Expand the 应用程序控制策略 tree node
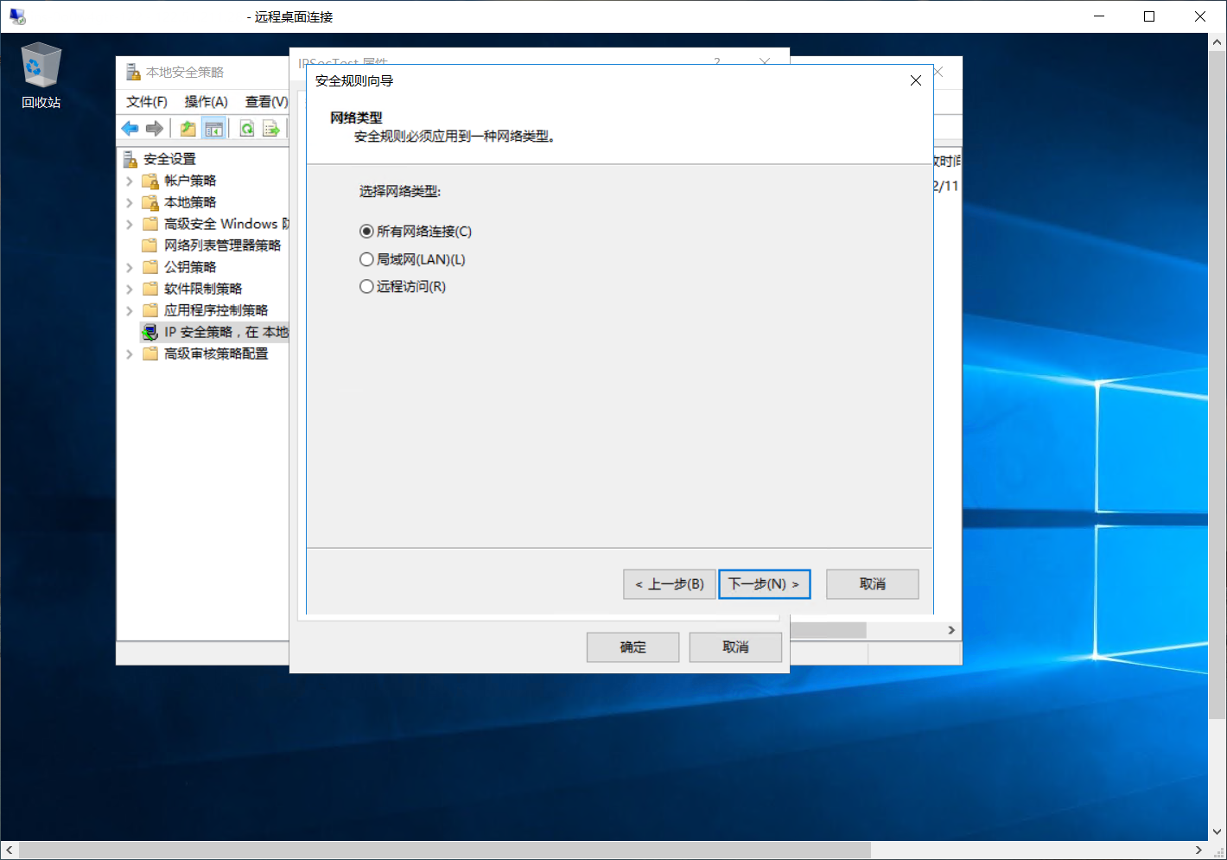Image resolution: width=1227 pixels, height=860 pixels. pyautogui.click(x=130, y=310)
